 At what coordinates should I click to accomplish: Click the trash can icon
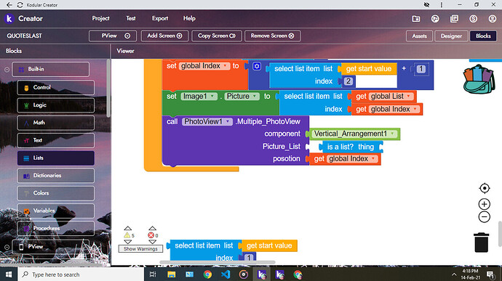click(x=481, y=243)
